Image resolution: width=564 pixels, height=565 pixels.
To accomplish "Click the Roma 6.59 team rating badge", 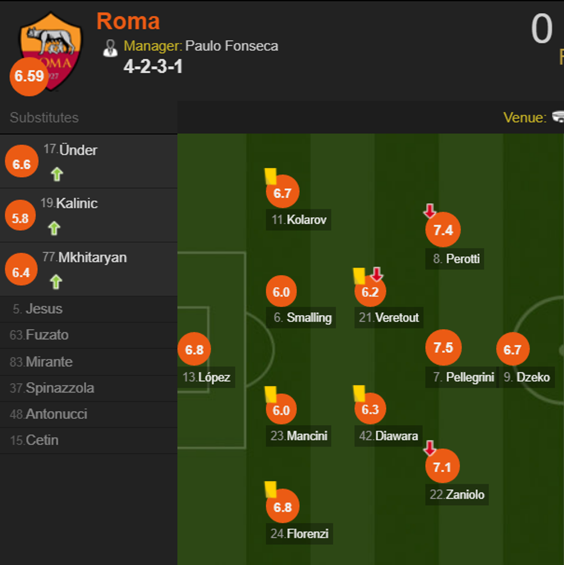I will [x=29, y=76].
